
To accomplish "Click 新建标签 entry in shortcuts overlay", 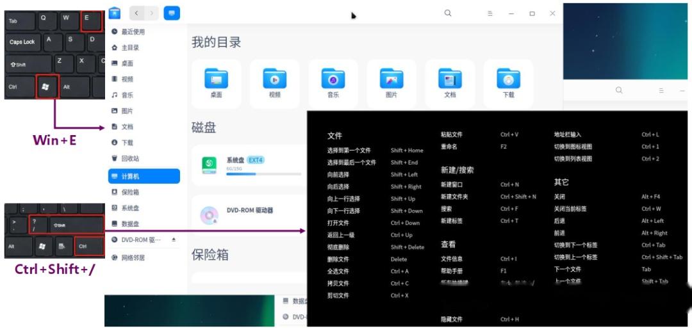I will click(x=452, y=221).
